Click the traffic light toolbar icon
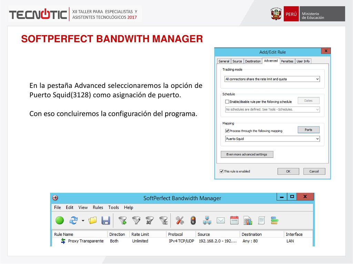 point(193,220)
